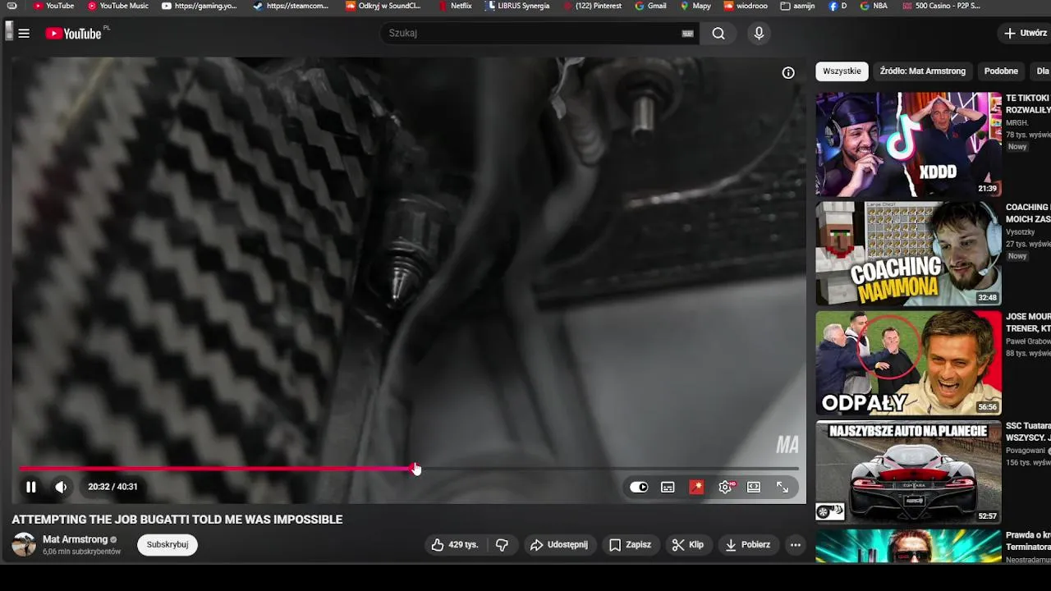
Task: Open the gaming.yo... bookmark
Action: 199,6
